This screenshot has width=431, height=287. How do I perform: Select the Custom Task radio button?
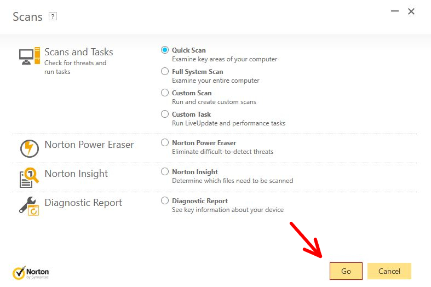pos(165,114)
